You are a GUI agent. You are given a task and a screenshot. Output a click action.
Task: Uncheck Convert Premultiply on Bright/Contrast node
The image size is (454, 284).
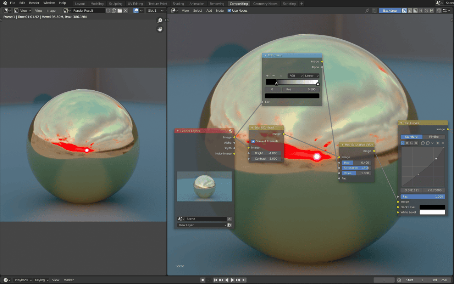(x=253, y=141)
